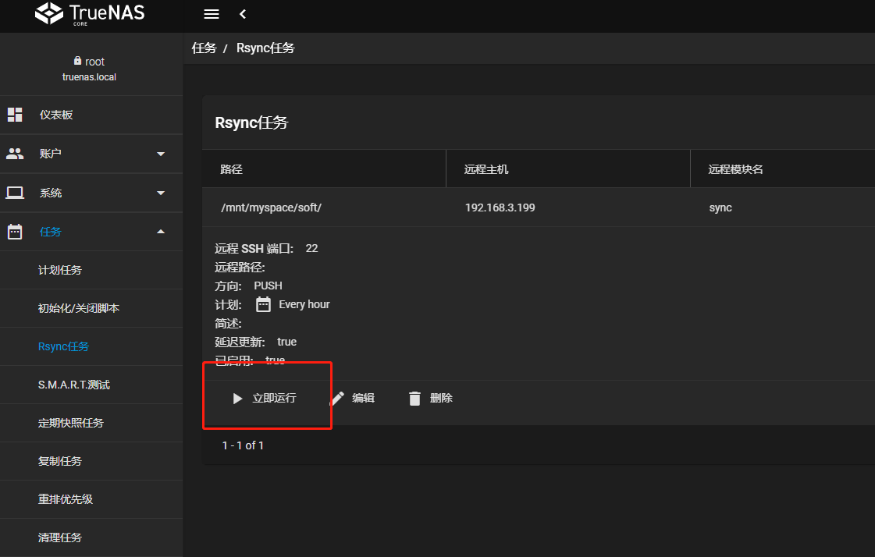Open 计划任务 in the sidebar
Screen dimensions: 875x557
[x=60, y=270]
